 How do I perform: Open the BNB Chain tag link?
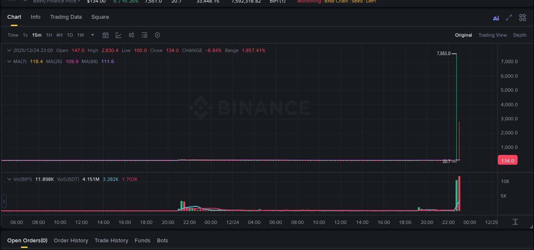pos(336,2)
